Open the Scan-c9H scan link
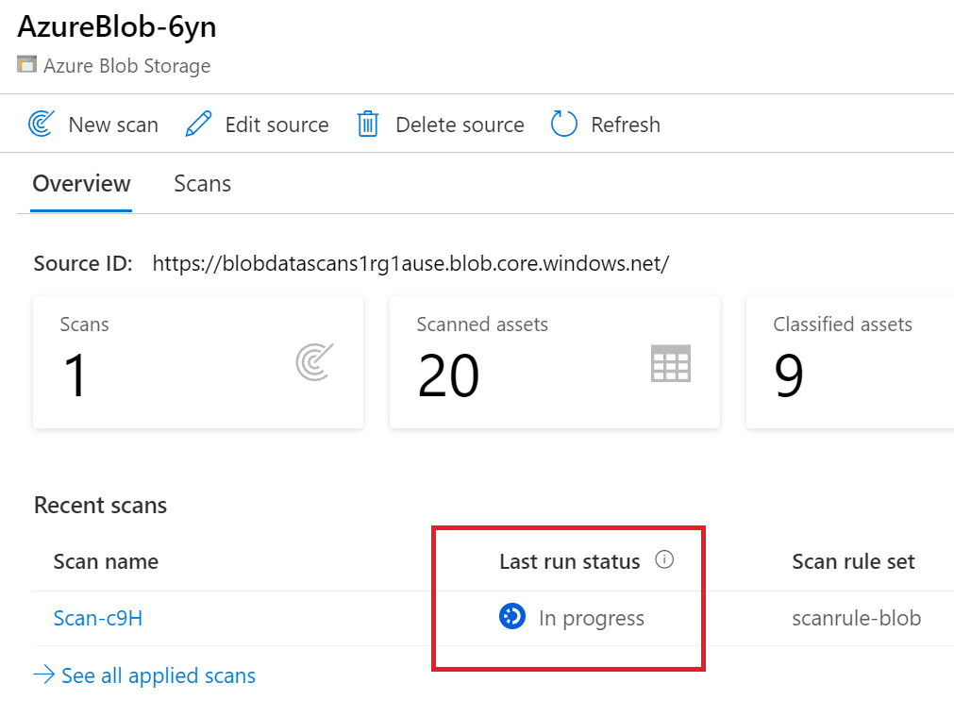Screen dimensions: 954x716 pos(98,619)
